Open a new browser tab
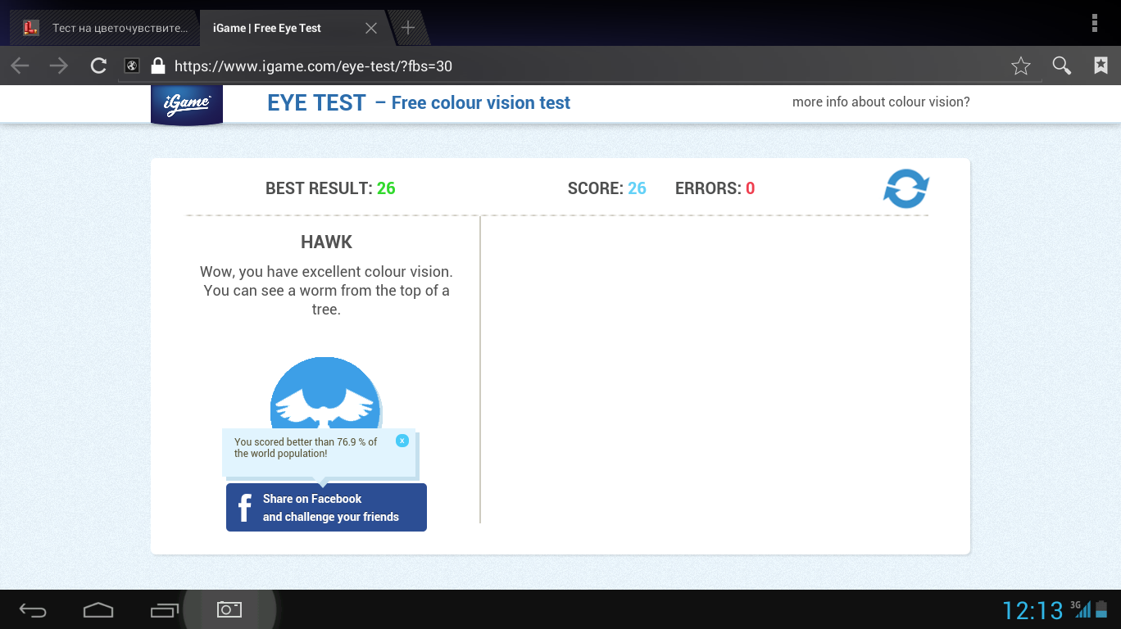Viewport: 1121px width, 629px height. [407, 28]
